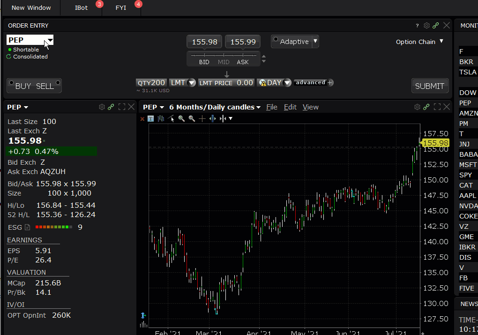The image size is (478, 335).
Task: Activate the crosshair tool
Action: click(x=202, y=119)
